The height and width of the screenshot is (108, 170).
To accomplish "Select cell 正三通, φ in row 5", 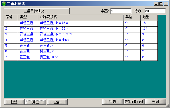I will tap(80, 46).
